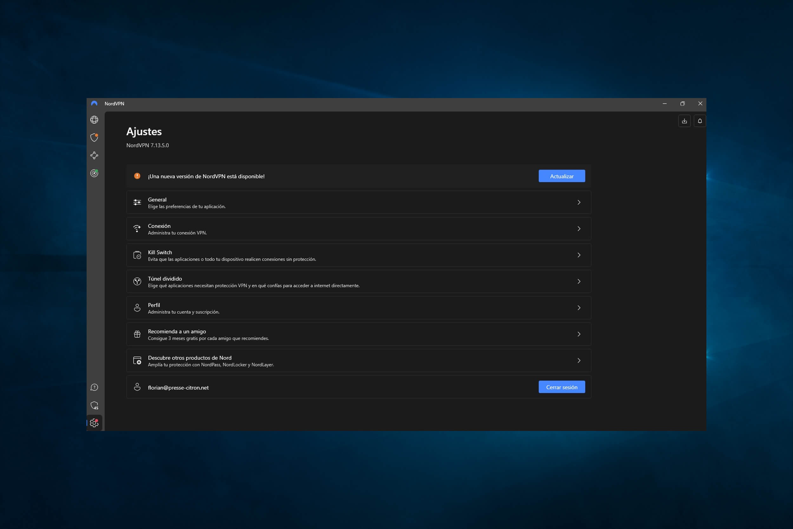Expand the Túnel dividido chevron
The width and height of the screenshot is (793, 529).
point(579,281)
